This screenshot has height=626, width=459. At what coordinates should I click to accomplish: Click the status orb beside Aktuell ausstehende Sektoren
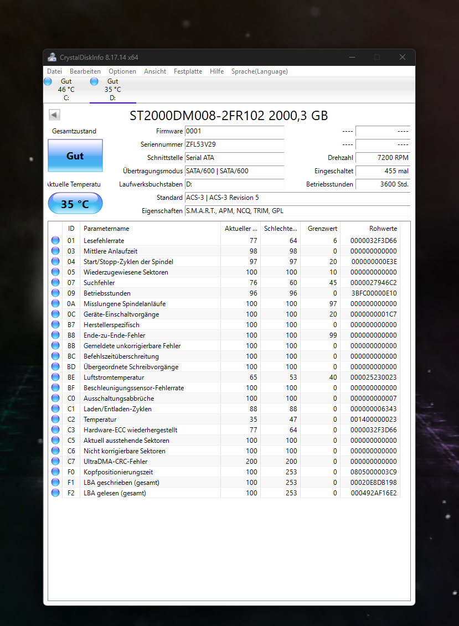pyautogui.click(x=55, y=440)
